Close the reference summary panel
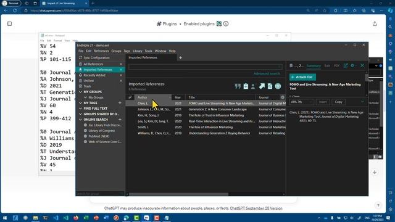 pyautogui.click(x=362, y=66)
